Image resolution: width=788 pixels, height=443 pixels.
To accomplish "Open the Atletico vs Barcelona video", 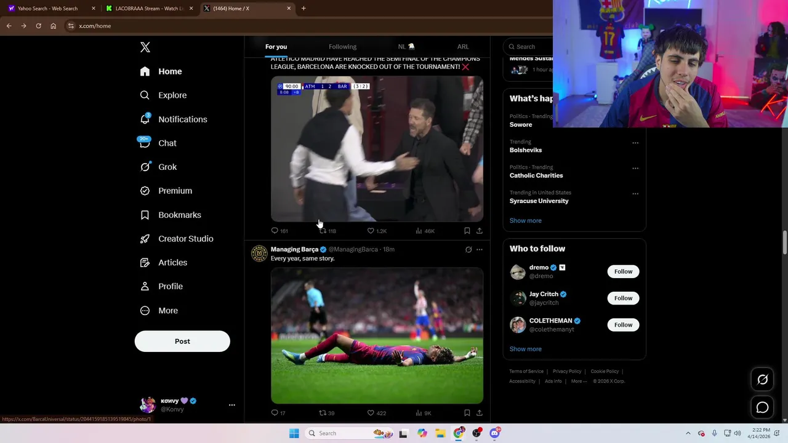I will point(377,149).
